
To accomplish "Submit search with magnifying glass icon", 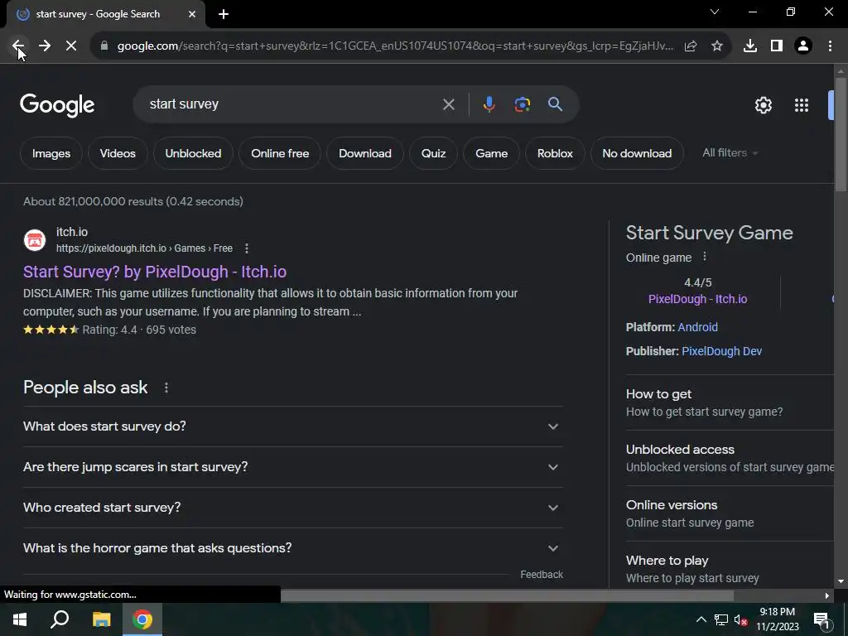I will pos(555,104).
